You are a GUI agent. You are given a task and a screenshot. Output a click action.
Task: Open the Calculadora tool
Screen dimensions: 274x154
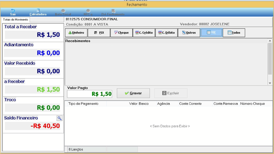[38, 12]
